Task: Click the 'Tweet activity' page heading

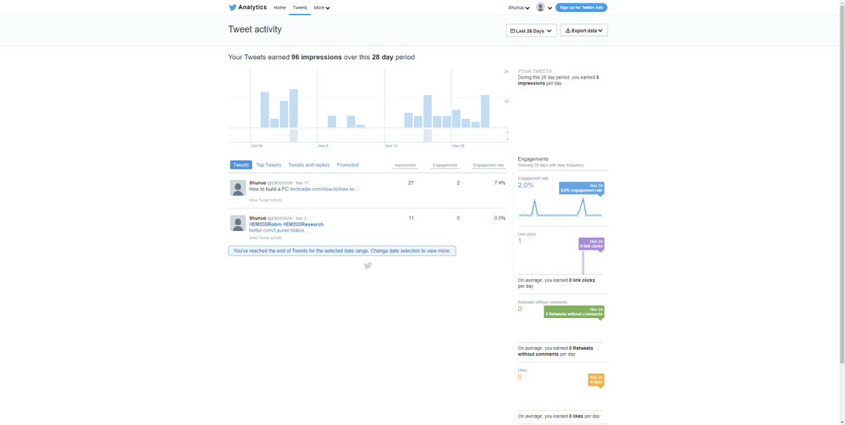Action: (255, 30)
